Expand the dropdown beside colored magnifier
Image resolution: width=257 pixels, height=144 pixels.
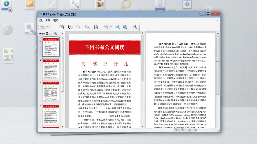(x=111, y=27)
